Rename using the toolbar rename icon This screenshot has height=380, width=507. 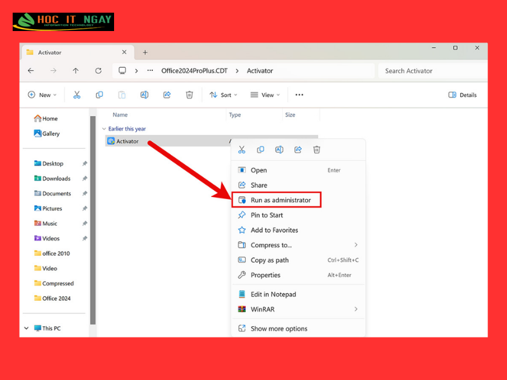(144, 94)
